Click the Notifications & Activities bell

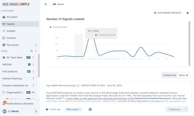pyautogui.click(x=4, y=103)
